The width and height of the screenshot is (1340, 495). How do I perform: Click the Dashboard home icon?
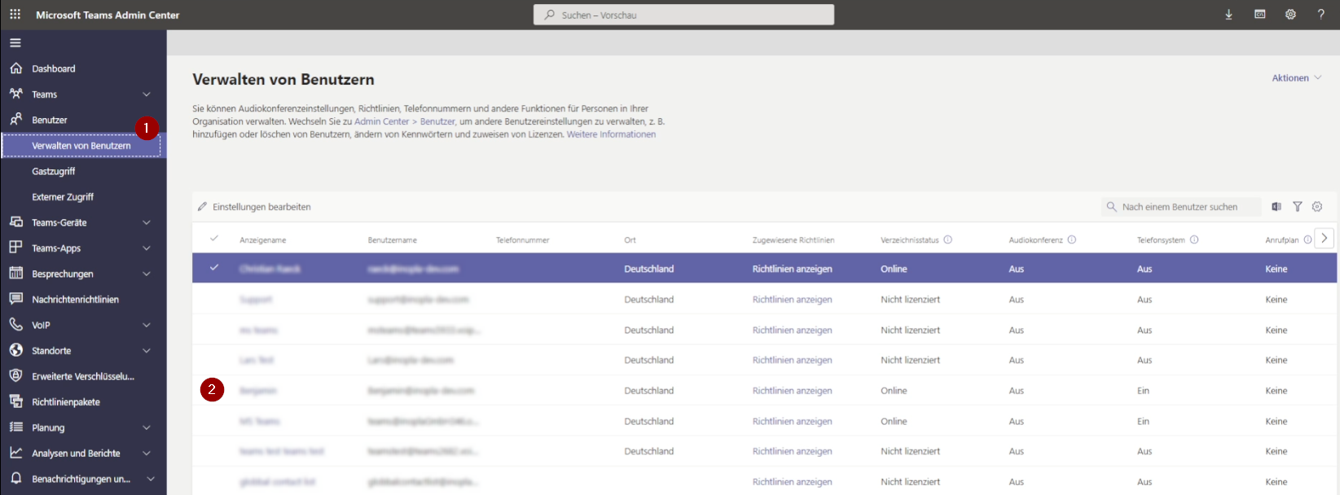pos(16,68)
